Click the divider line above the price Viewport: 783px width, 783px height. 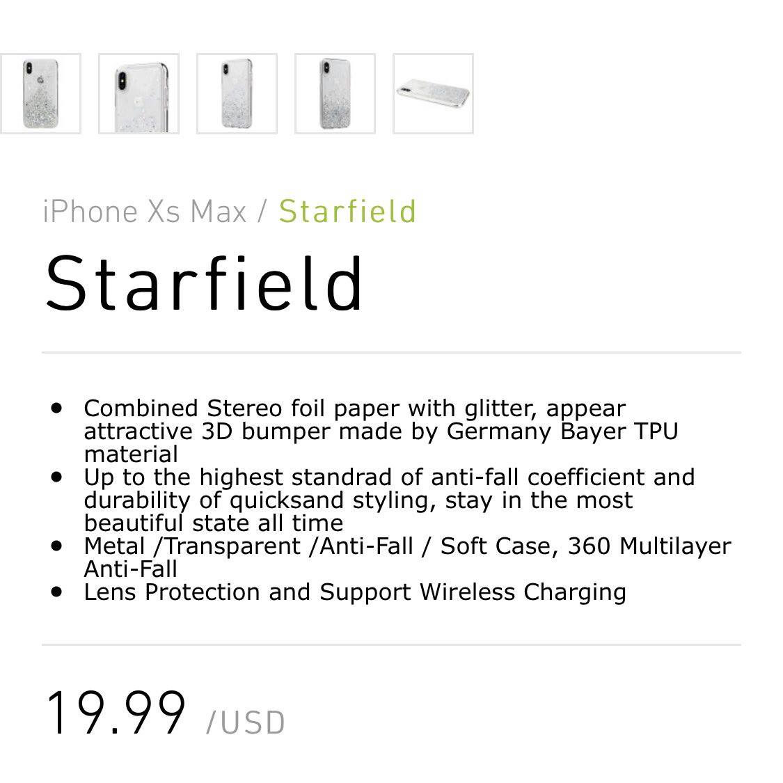(391, 644)
